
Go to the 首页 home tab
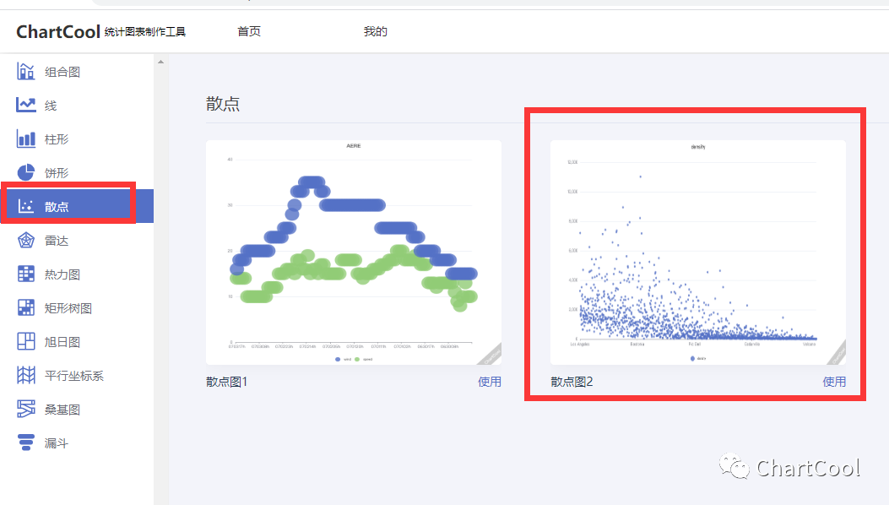[249, 32]
